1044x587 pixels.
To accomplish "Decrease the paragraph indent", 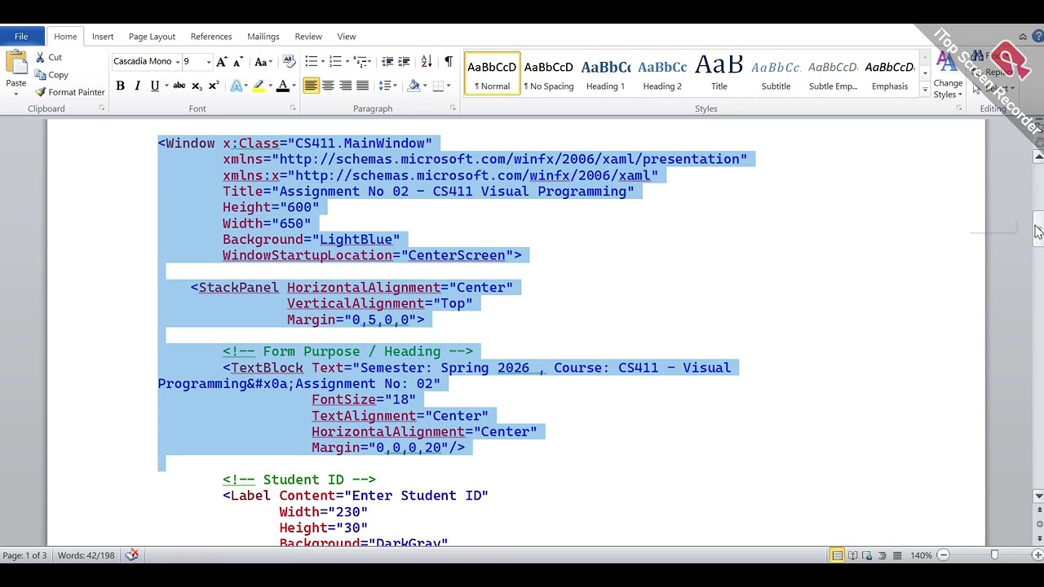I will click(x=387, y=61).
